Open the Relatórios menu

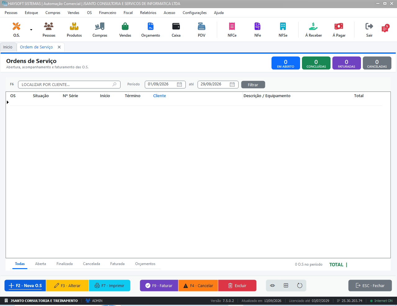[x=148, y=13]
